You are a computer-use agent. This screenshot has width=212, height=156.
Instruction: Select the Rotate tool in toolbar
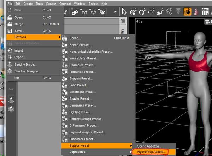tap(142, 12)
